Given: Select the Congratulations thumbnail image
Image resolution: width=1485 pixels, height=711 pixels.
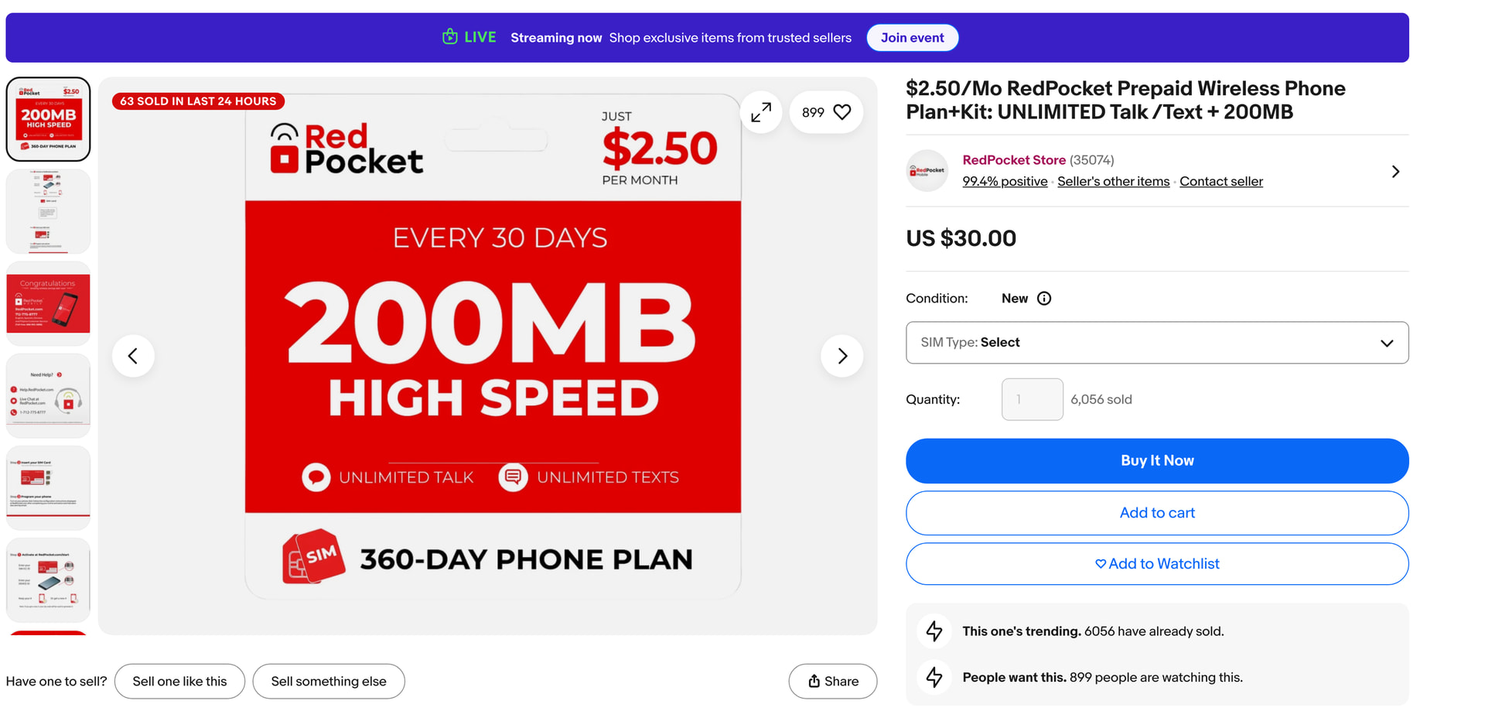Looking at the screenshot, I should [x=48, y=303].
